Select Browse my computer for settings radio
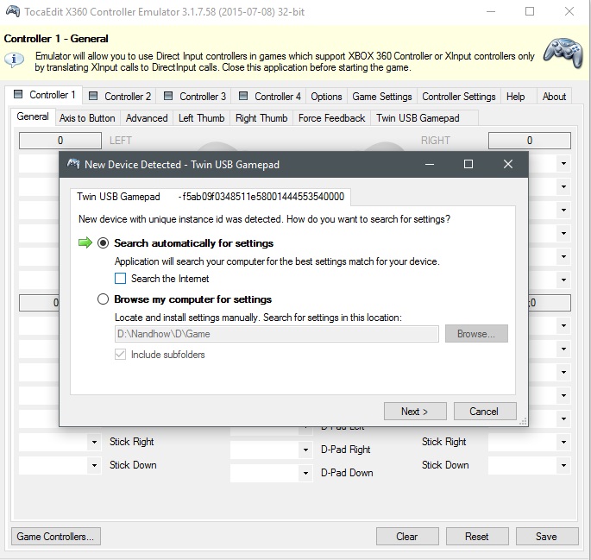This screenshot has width=591, height=560. click(x=103, y=299)
